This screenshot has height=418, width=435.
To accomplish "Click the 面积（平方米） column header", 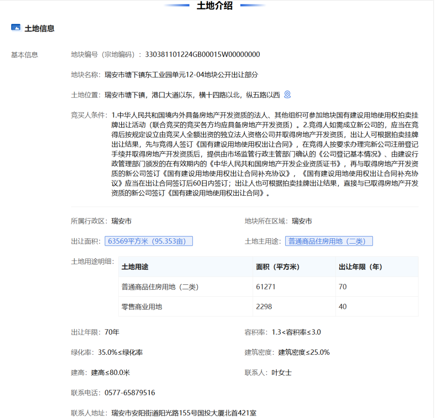I will click(278, 267).
